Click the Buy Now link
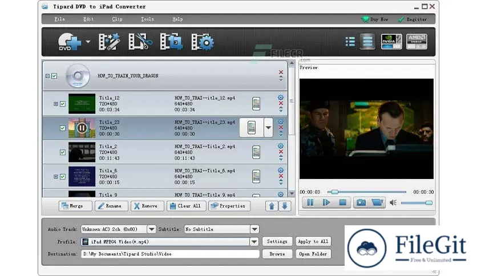Viewport: 477px width, 276px height. (375, 19)
